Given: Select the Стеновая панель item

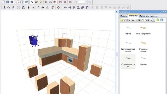Looking at the screenshot, I should (143, 46).
